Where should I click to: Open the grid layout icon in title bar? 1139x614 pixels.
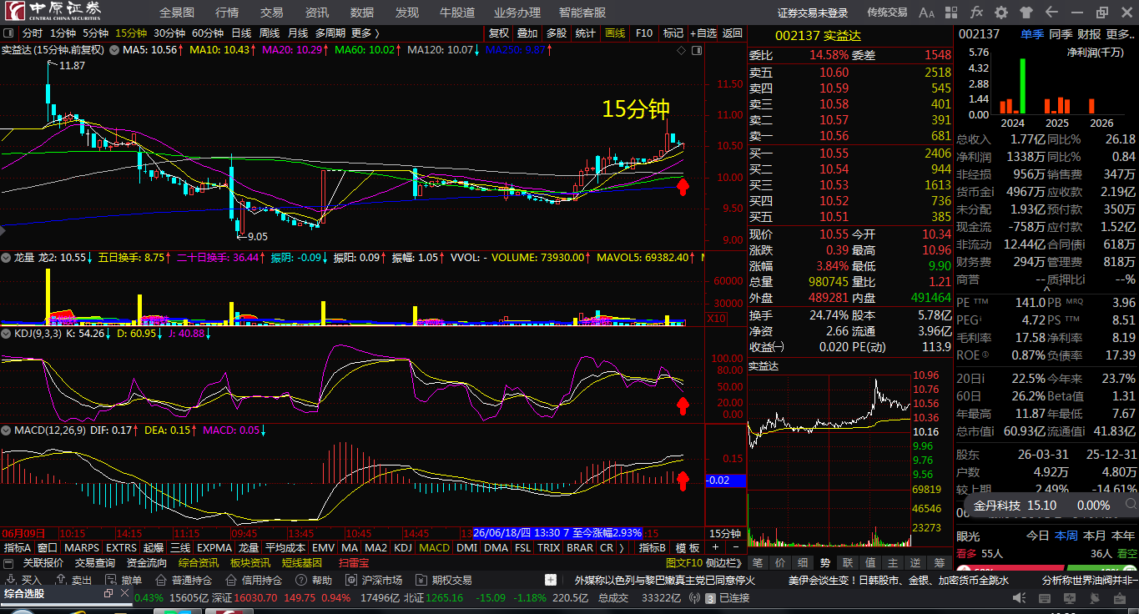coord(952,13)
